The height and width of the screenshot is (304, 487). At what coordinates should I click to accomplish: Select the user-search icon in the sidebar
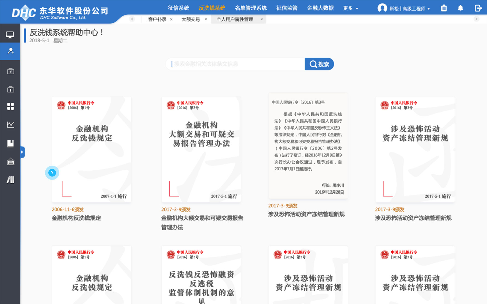[x=10, y=51]
